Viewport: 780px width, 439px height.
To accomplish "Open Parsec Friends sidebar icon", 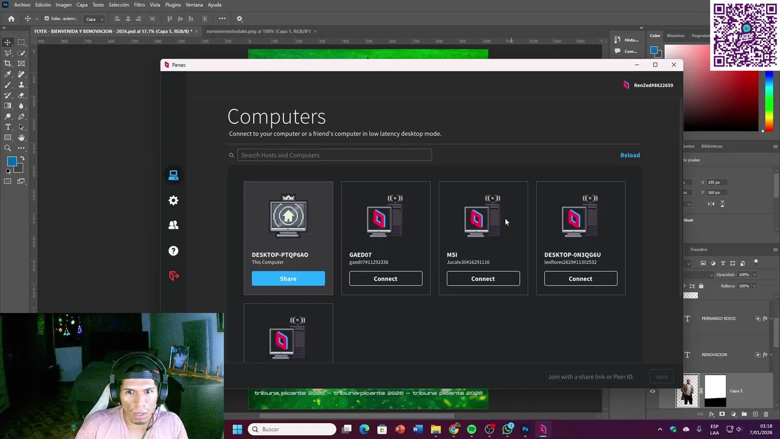I will [174, 225].
